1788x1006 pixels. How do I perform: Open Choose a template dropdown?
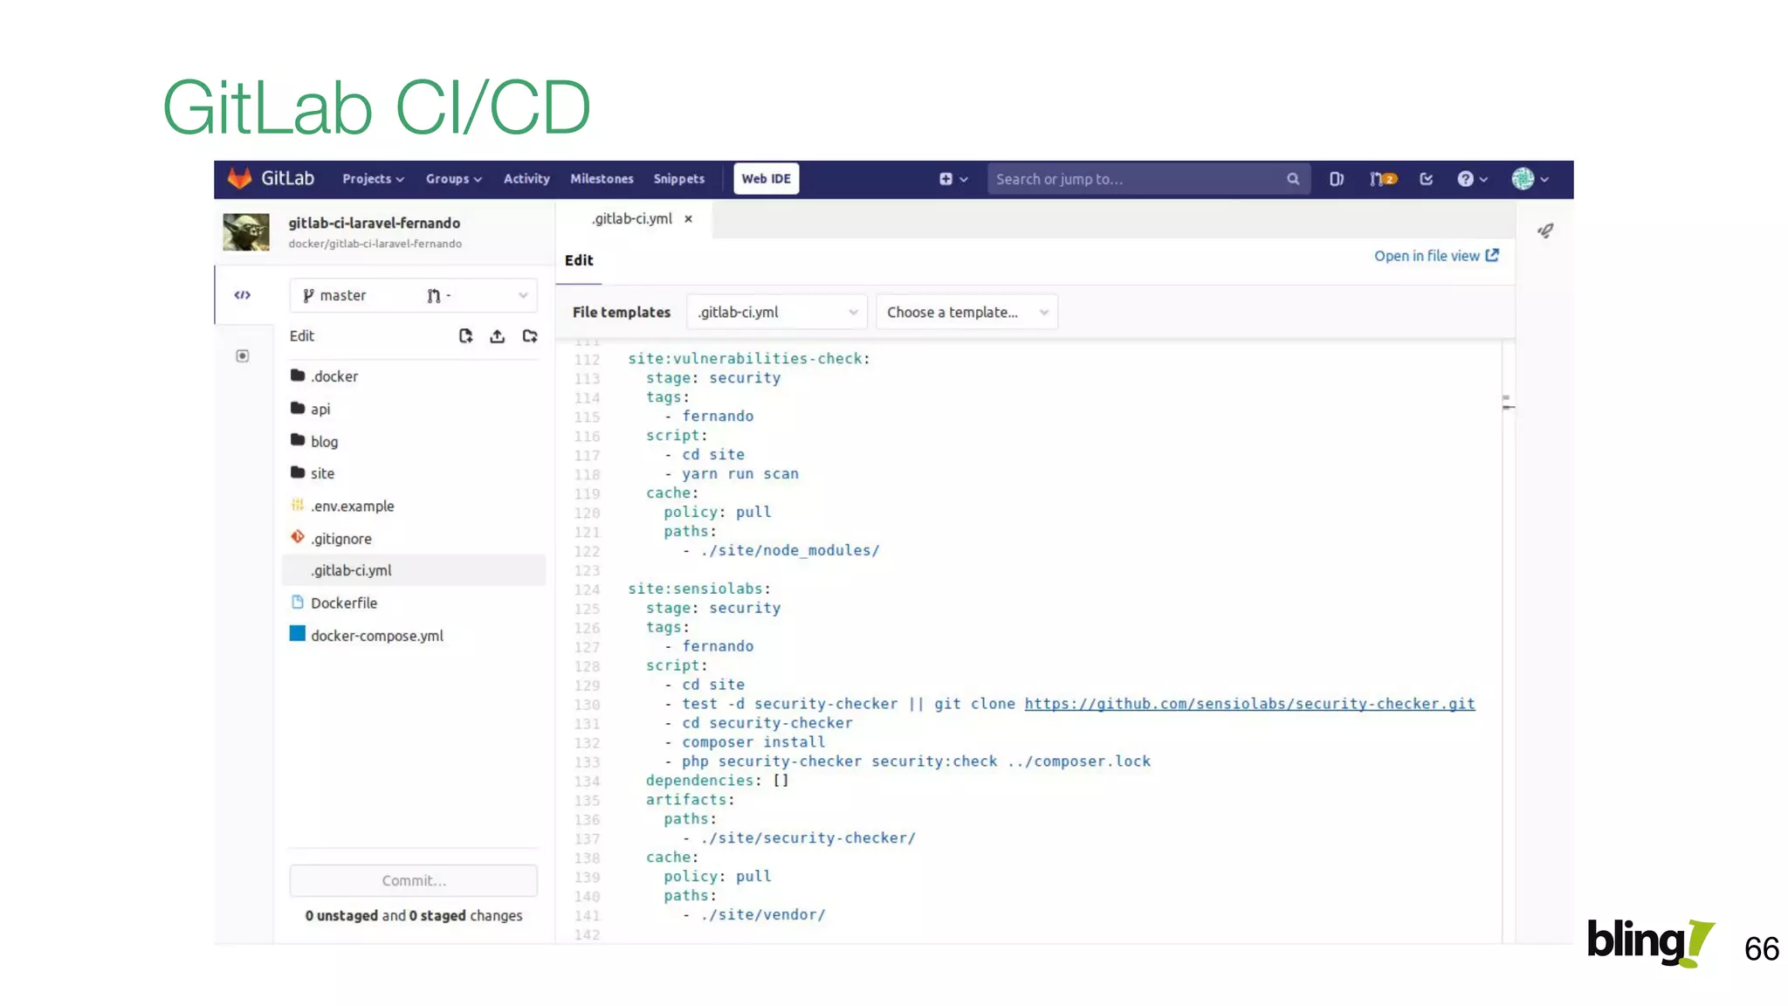pyautogui.click(x=967, y=312)
